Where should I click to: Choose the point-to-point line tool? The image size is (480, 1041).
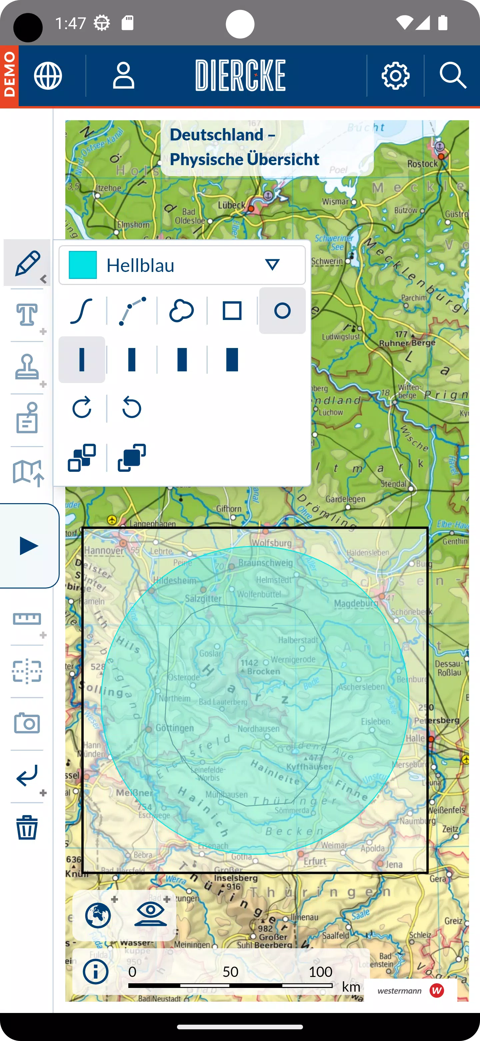132,311
